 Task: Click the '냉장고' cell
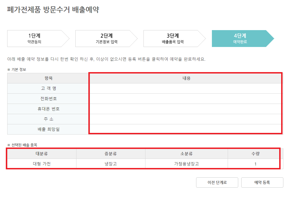click(x=111, y=164)
